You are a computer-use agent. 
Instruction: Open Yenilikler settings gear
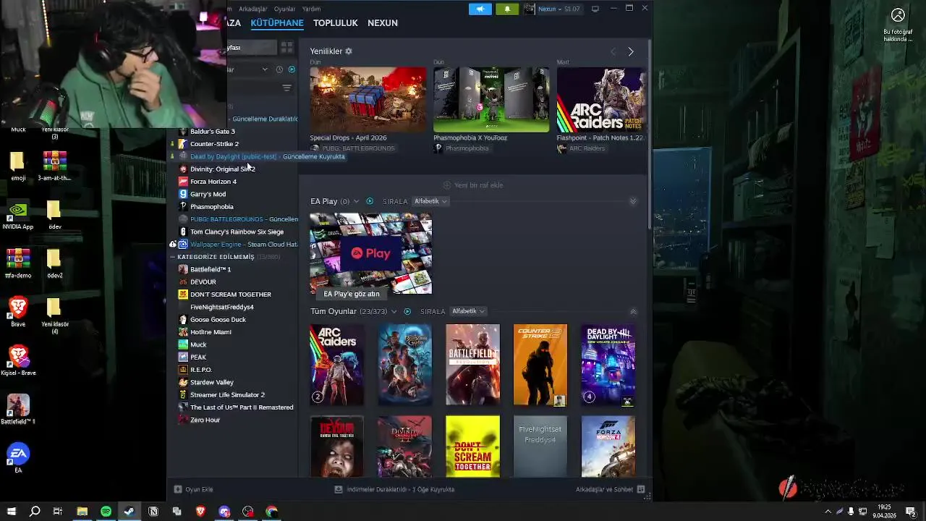point(349,51)
